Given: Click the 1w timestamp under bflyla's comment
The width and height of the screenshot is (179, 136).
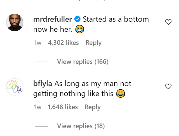Looking at the screenshot, I should click(37, 107).
